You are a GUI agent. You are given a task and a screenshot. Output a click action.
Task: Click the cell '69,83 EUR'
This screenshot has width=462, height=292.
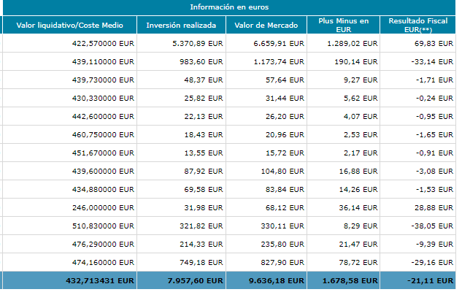(x=417, y=43)
